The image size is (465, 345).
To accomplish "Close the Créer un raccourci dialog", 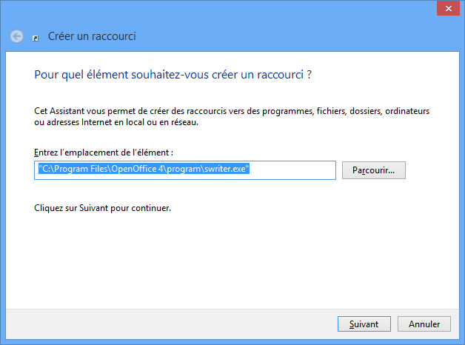I will tap(448, 9).
